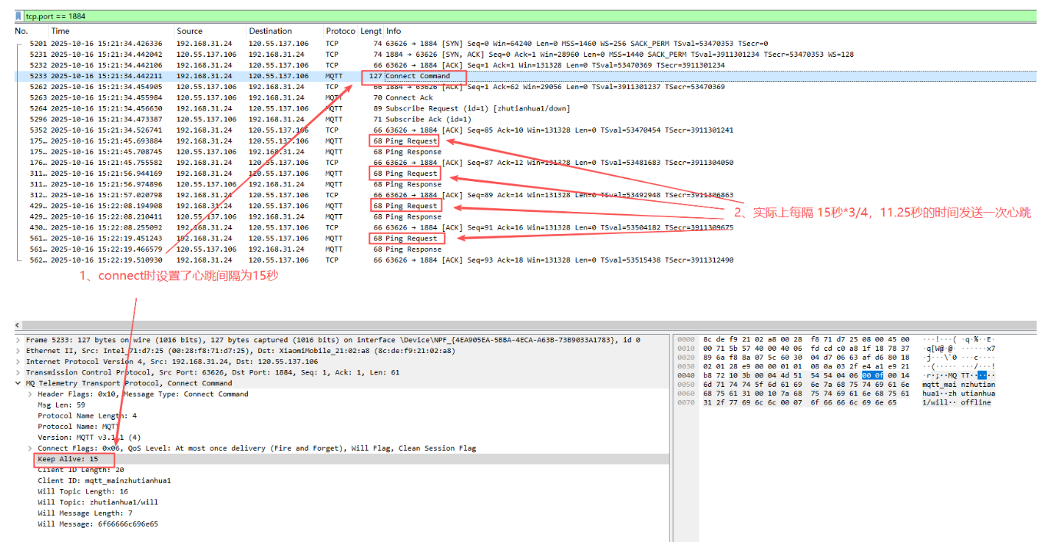Select Will Topic Length: 16 field
1042x545 pixels.
click(83, 491)
